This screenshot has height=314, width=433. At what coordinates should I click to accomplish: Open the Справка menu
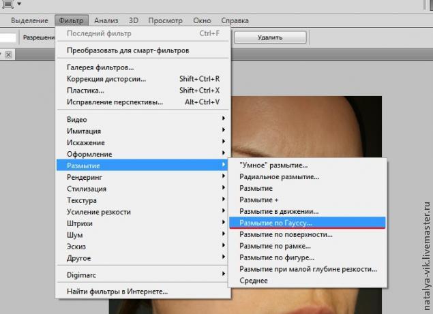pyautogui.click(x=235, y=20)
